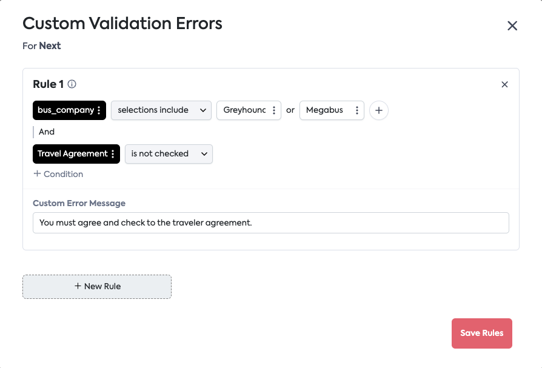Add a new condition to Rule 1

[x=58, y=174]
